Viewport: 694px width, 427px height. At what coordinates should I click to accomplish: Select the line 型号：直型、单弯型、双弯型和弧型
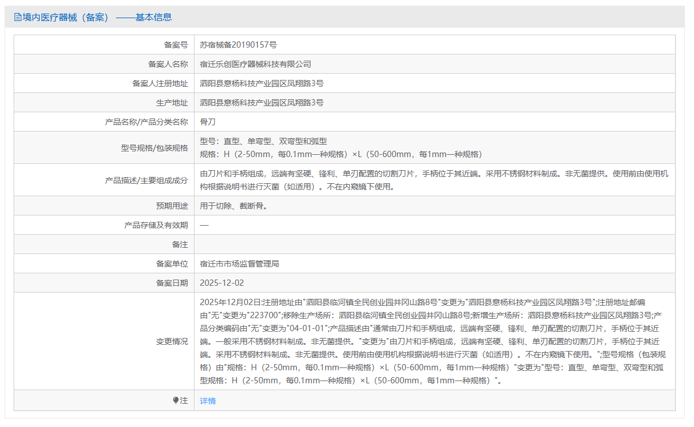pyautogui.click(x=264, y=141)
